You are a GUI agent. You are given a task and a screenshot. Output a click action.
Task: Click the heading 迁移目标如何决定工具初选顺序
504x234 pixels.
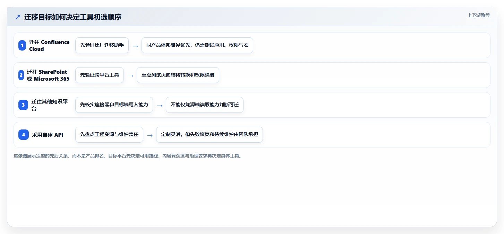[73, 17]
